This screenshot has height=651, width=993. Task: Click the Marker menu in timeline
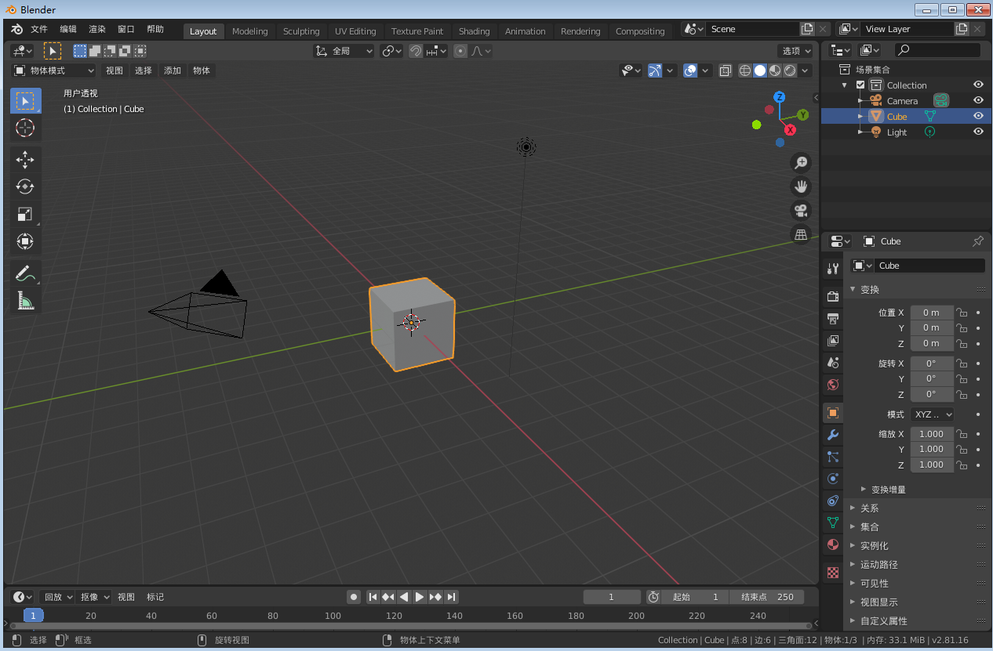(x=155, y=597)
